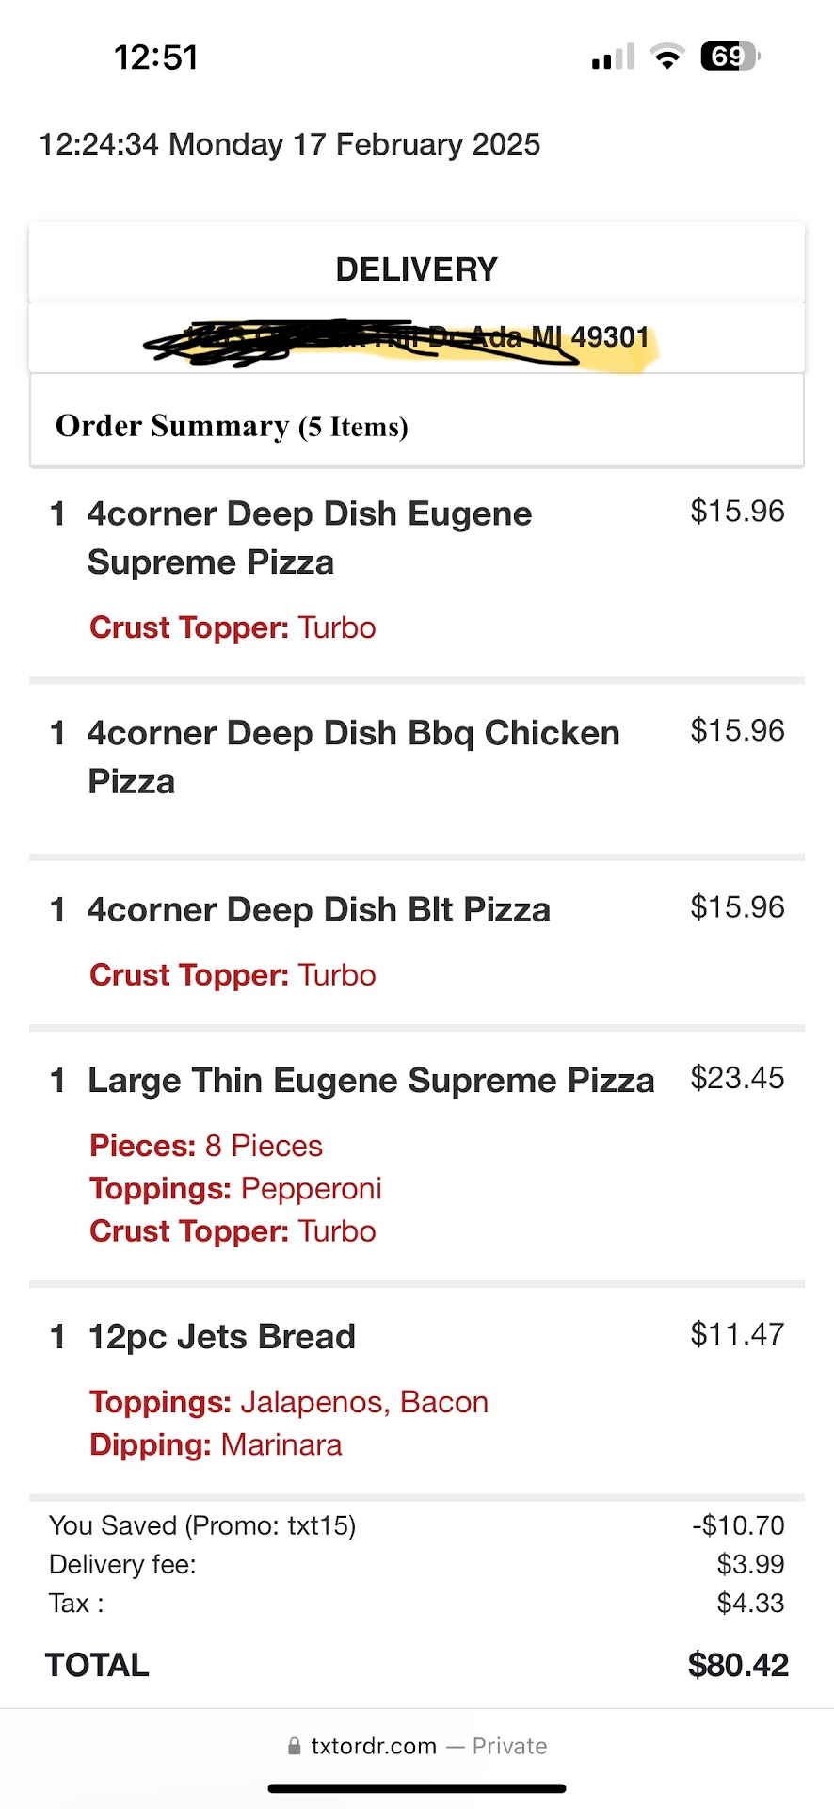Tap the 4corner Deep Dish Blt Pizza item
This screenshot has height=1809, width=834.
[x=319, y=910]
